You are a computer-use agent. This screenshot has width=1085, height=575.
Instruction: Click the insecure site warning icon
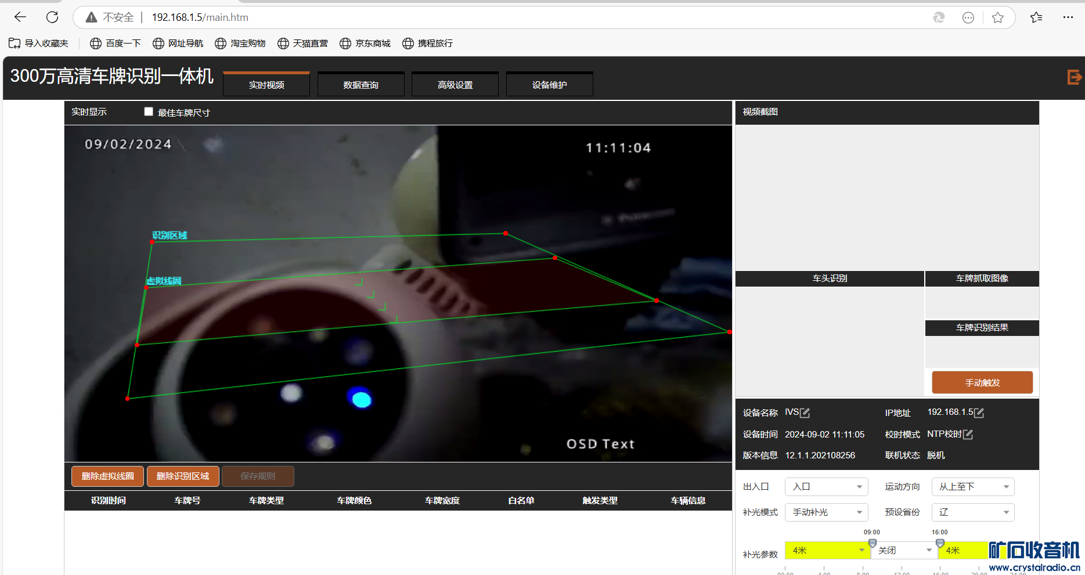[91, 17]
